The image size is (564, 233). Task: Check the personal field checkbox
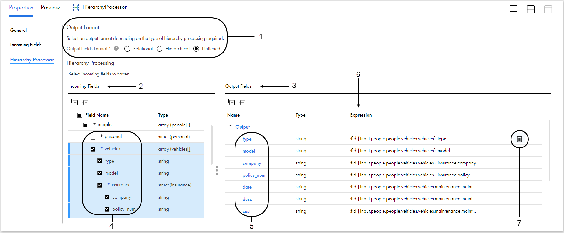click(93, 137)
